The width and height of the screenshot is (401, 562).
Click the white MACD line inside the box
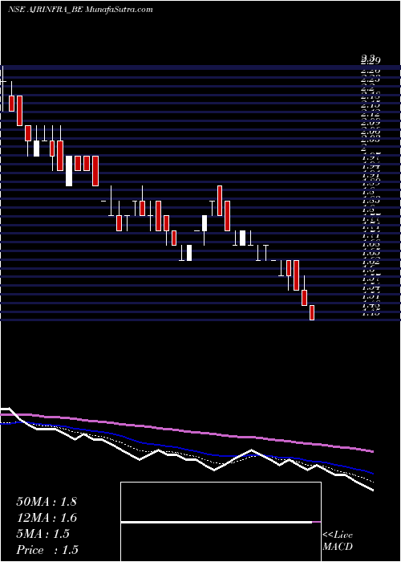click(x=217, y=522)
